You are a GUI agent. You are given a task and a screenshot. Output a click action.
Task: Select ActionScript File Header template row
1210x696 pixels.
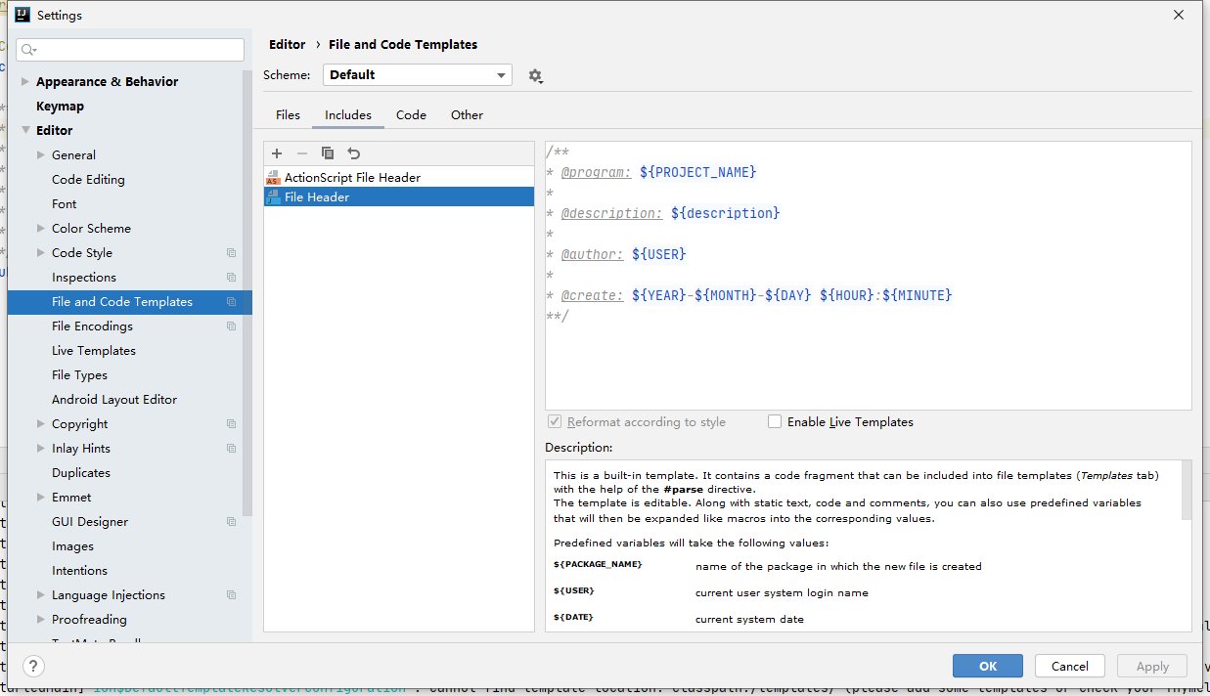[399, 178]
